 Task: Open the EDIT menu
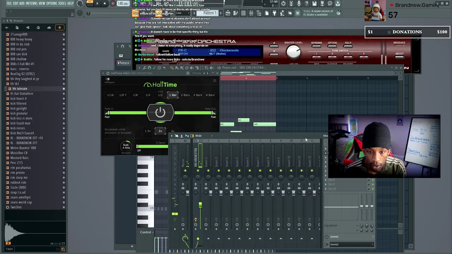(x=16, y=4)
